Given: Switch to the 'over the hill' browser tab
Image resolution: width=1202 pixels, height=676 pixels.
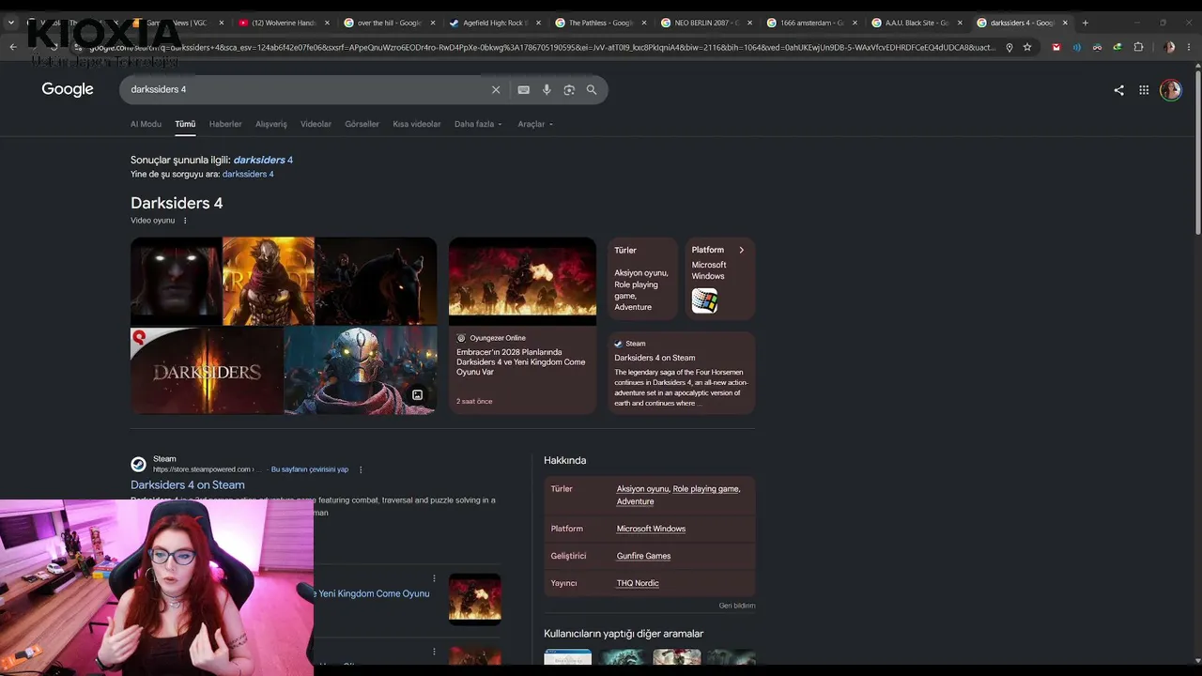Looking at the screenshot, I should pyautogui.click(x=389, y=23).
